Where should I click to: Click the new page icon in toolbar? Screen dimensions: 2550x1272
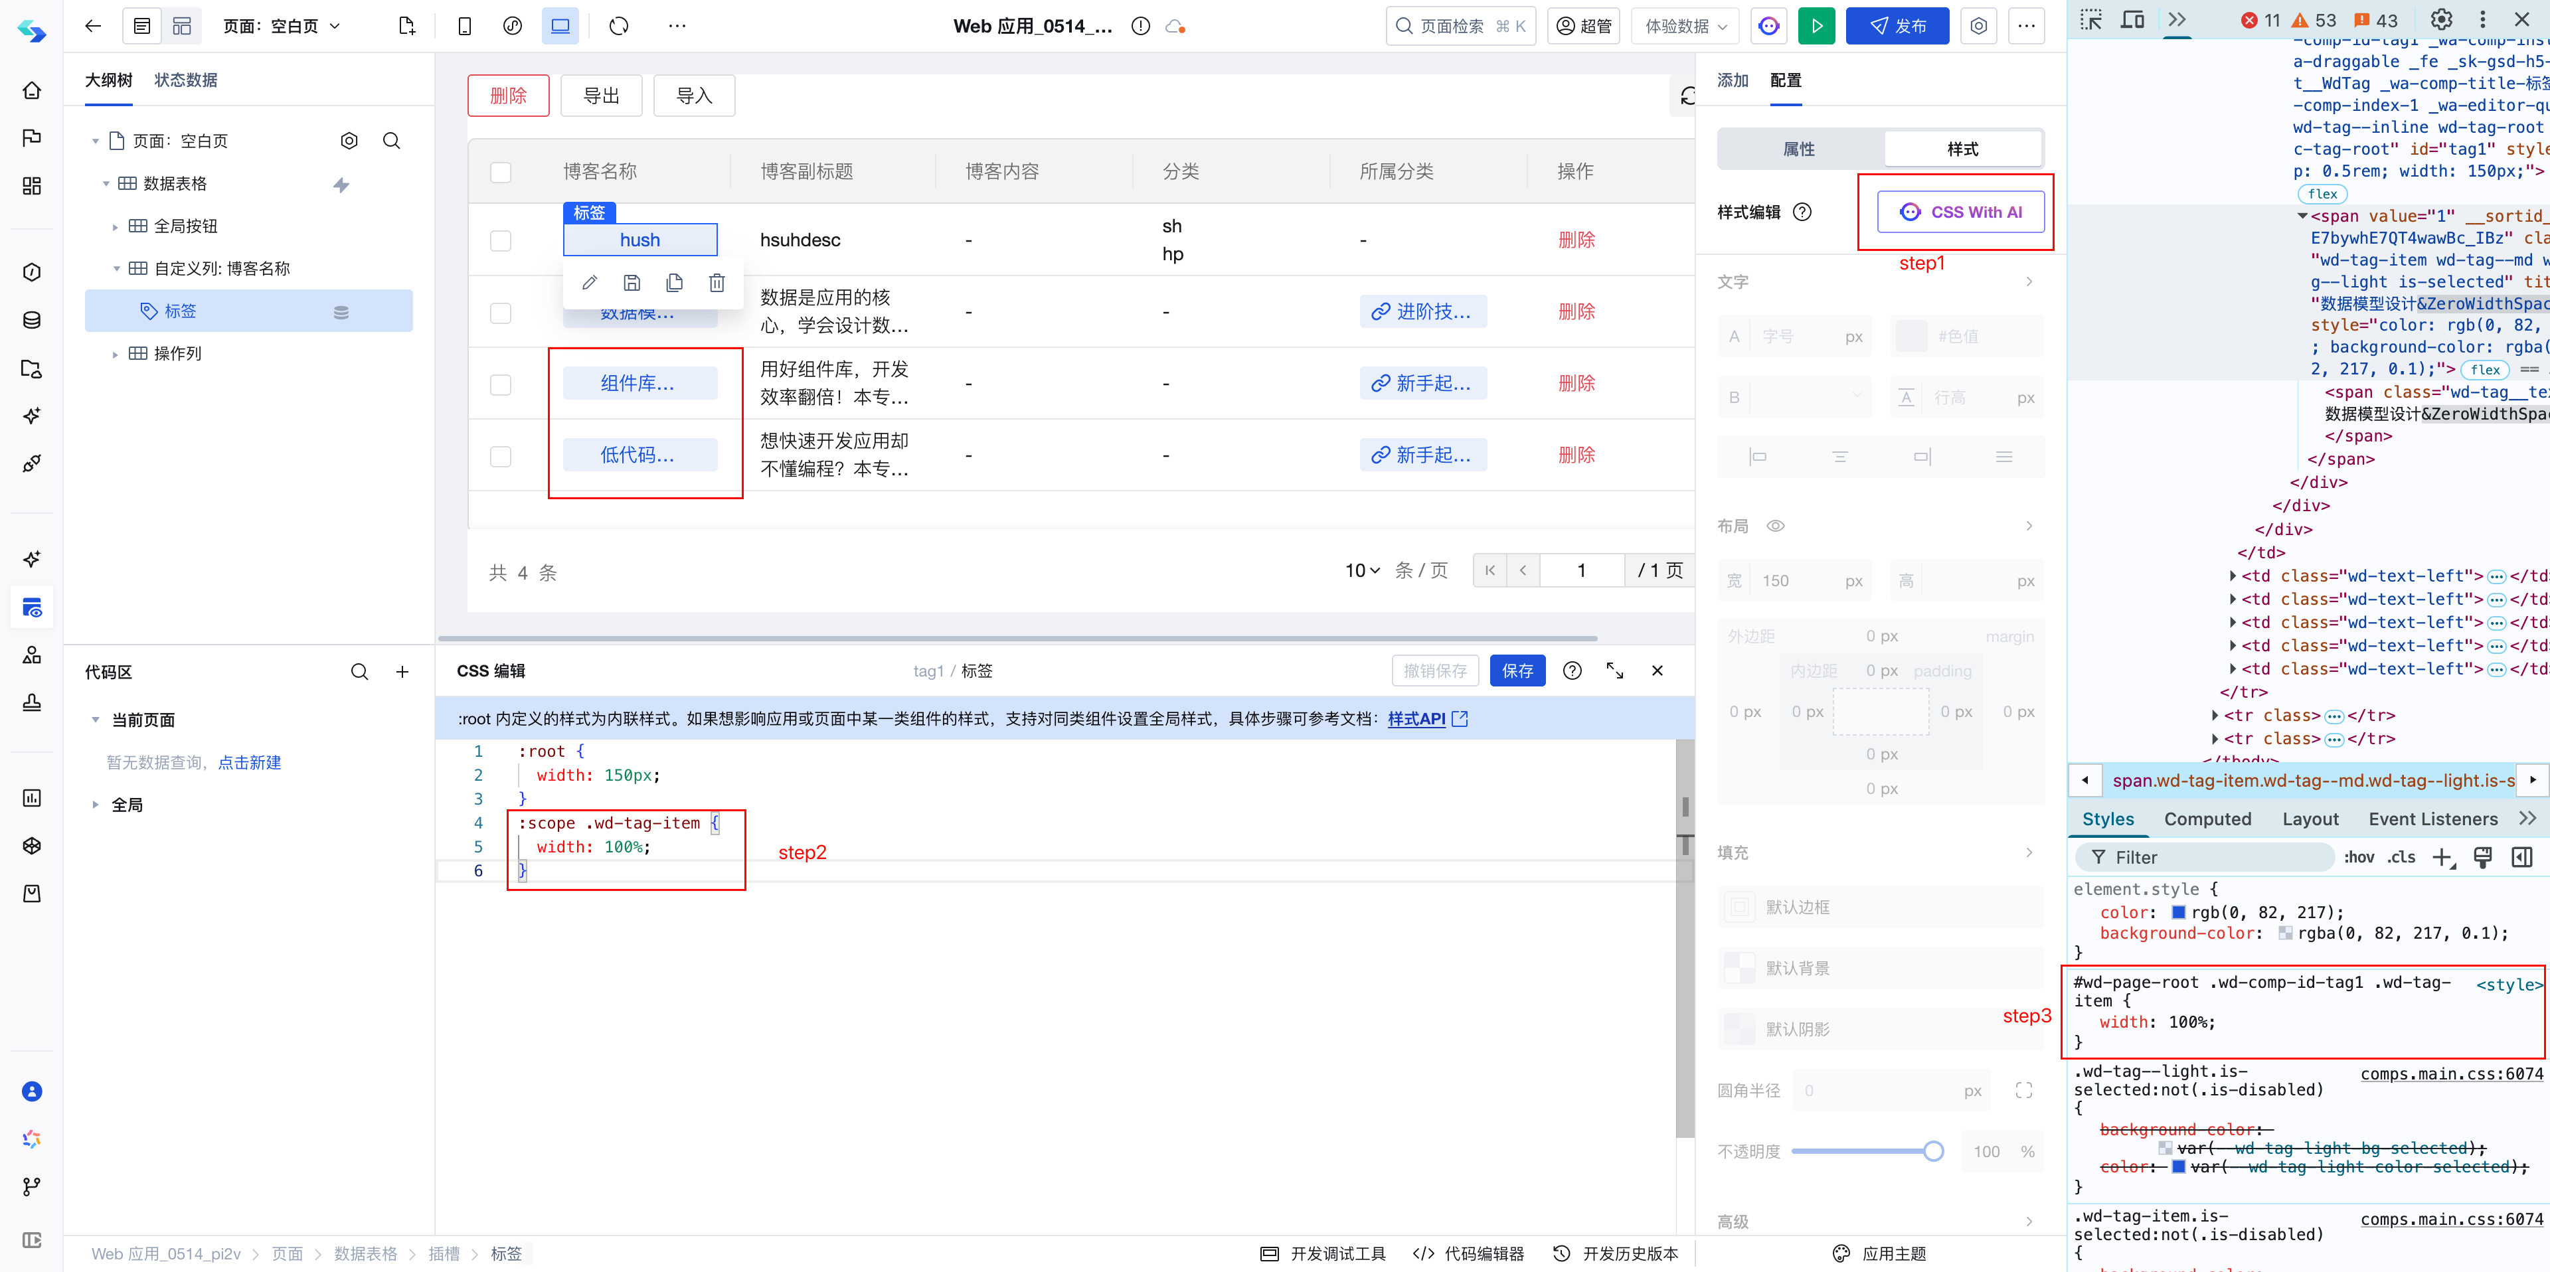(x=407, y=26)
